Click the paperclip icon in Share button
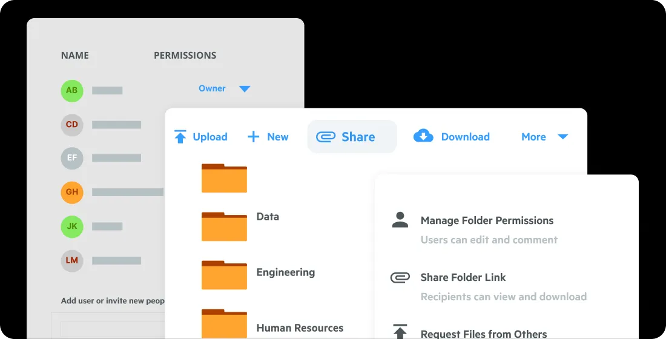 coord(326,137)
